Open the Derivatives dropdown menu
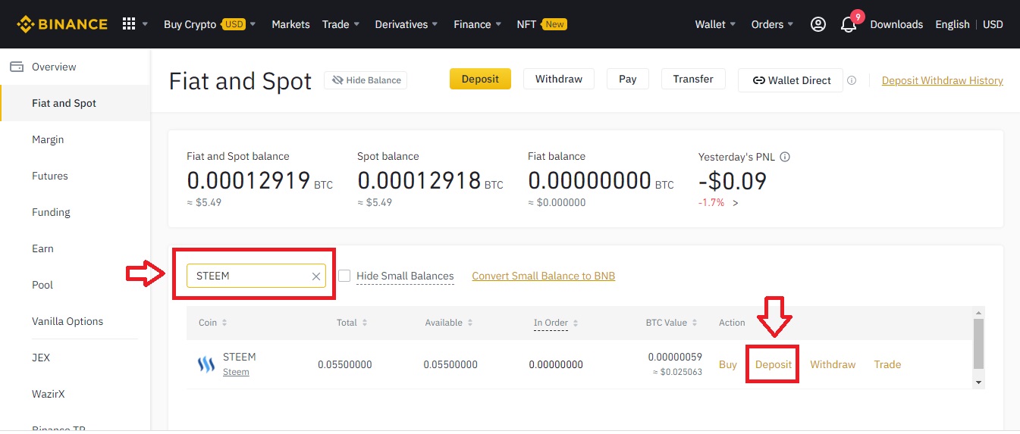The width and height of the screenshot is (1020, 434). tap(406, 24)
